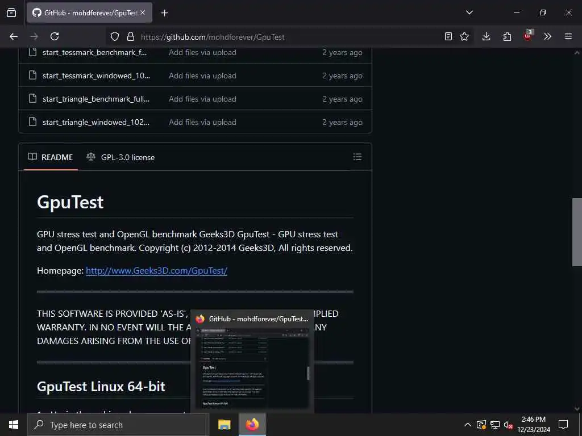Image resolution: width=582 pixels, height=436 pixels.
Task: Click '2 years ago' on start_triangle_benchmark row
Action: point(342,99)
